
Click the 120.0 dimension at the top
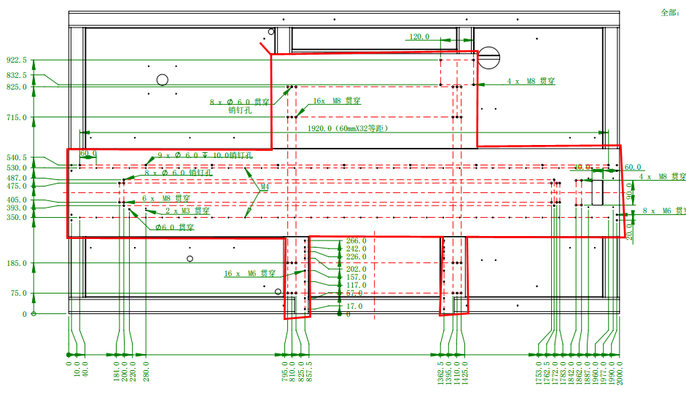coord(419,36)
